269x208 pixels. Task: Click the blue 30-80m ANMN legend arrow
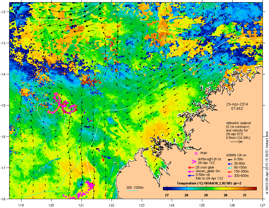coord(230,164)
